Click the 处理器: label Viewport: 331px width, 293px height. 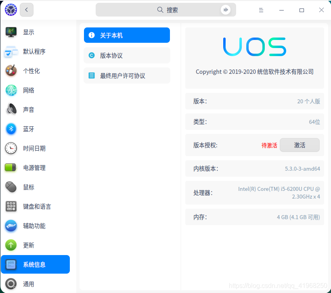(x=203, y=193)
